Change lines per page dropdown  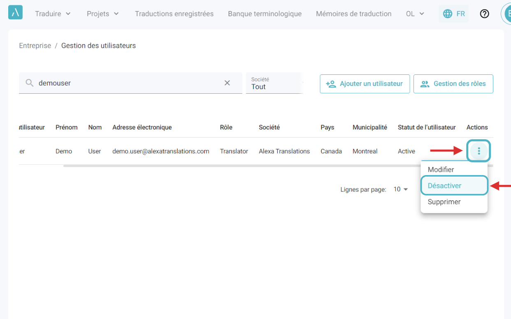[x=401, y=190]
